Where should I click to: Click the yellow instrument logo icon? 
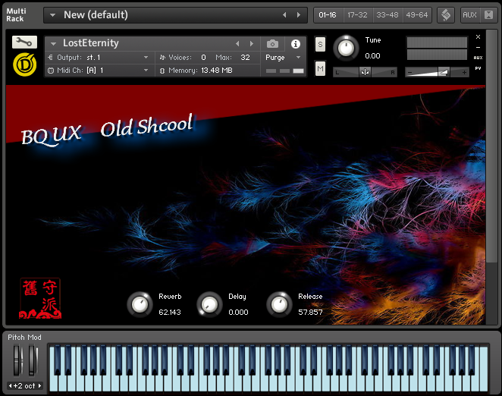click(24, 64)
